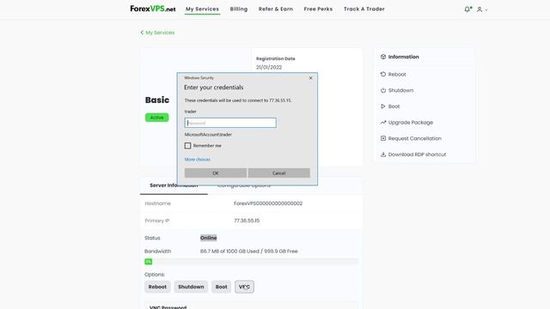This screenshot has width=550, height=309.
Task: Go back via My Services arrow link
Action: point(157,33)
